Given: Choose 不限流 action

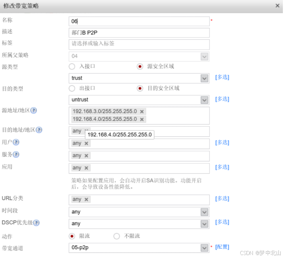Looking at the screenshot, I should (117, 236).
